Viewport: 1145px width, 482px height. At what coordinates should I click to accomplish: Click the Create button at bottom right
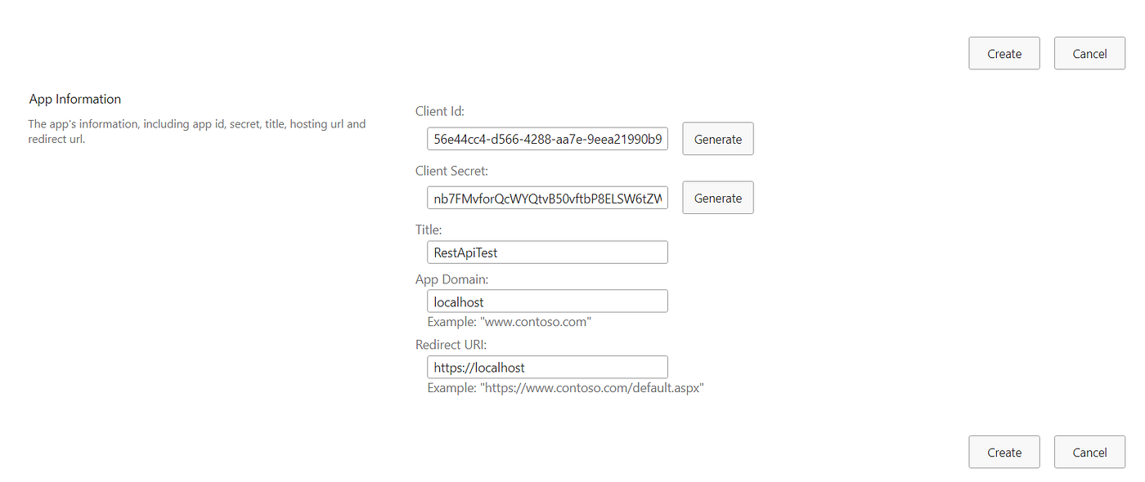click(x=1004, y=452)
